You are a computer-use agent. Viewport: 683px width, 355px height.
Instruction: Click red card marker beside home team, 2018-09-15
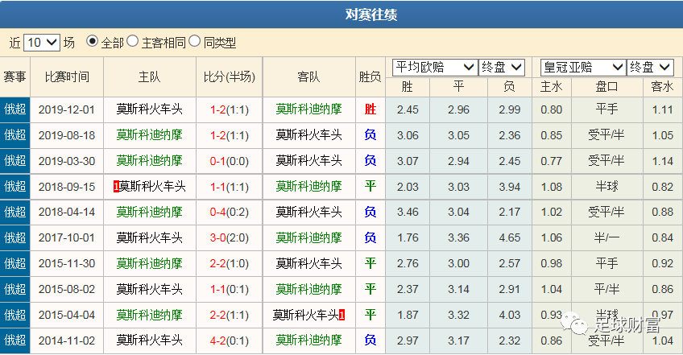click(116, 187)
